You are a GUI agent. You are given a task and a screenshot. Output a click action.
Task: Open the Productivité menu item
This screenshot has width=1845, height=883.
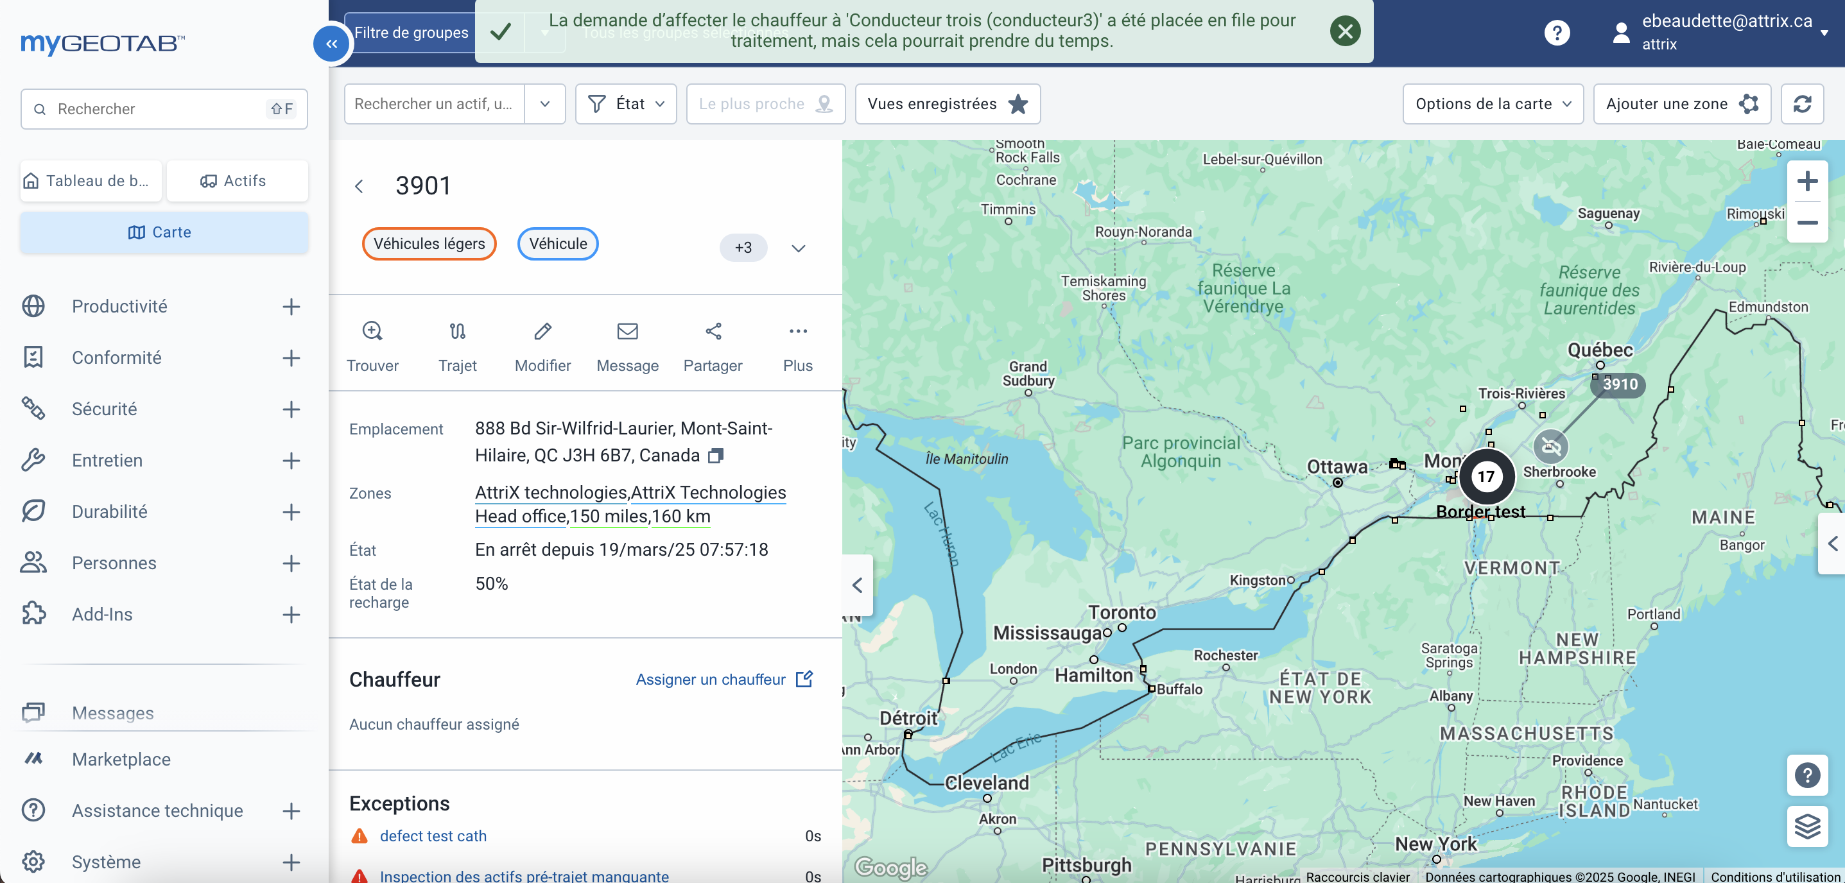point(119,307)
